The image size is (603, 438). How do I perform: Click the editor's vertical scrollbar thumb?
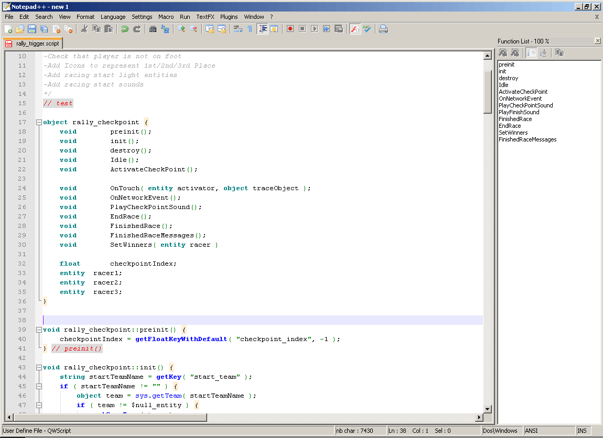tap(487, 92)
